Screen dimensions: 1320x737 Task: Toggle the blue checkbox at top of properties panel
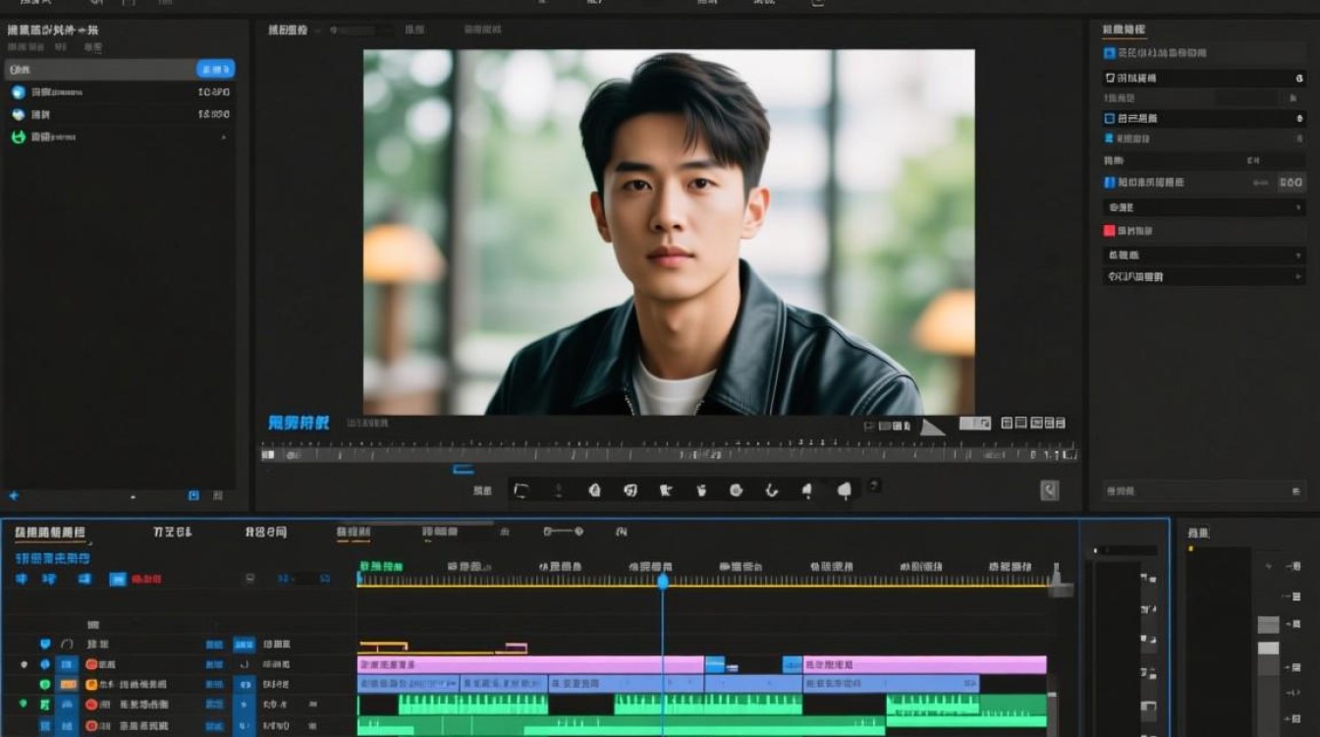(x=1110, y=53)
